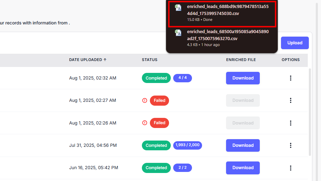
Task: Open options menu for Jul 31, 04:56 PM upload
Action: [291, 145]
